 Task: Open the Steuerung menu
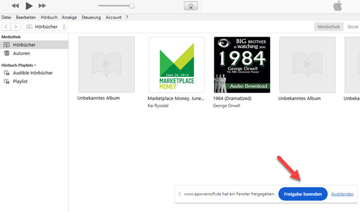point(91,17)
